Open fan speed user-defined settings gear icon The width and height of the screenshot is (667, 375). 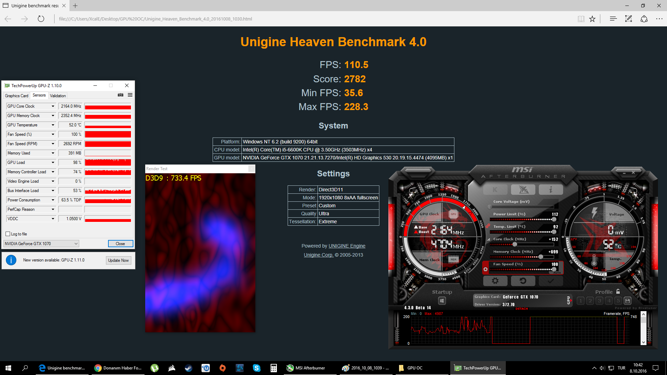click(x=486, y=269)
